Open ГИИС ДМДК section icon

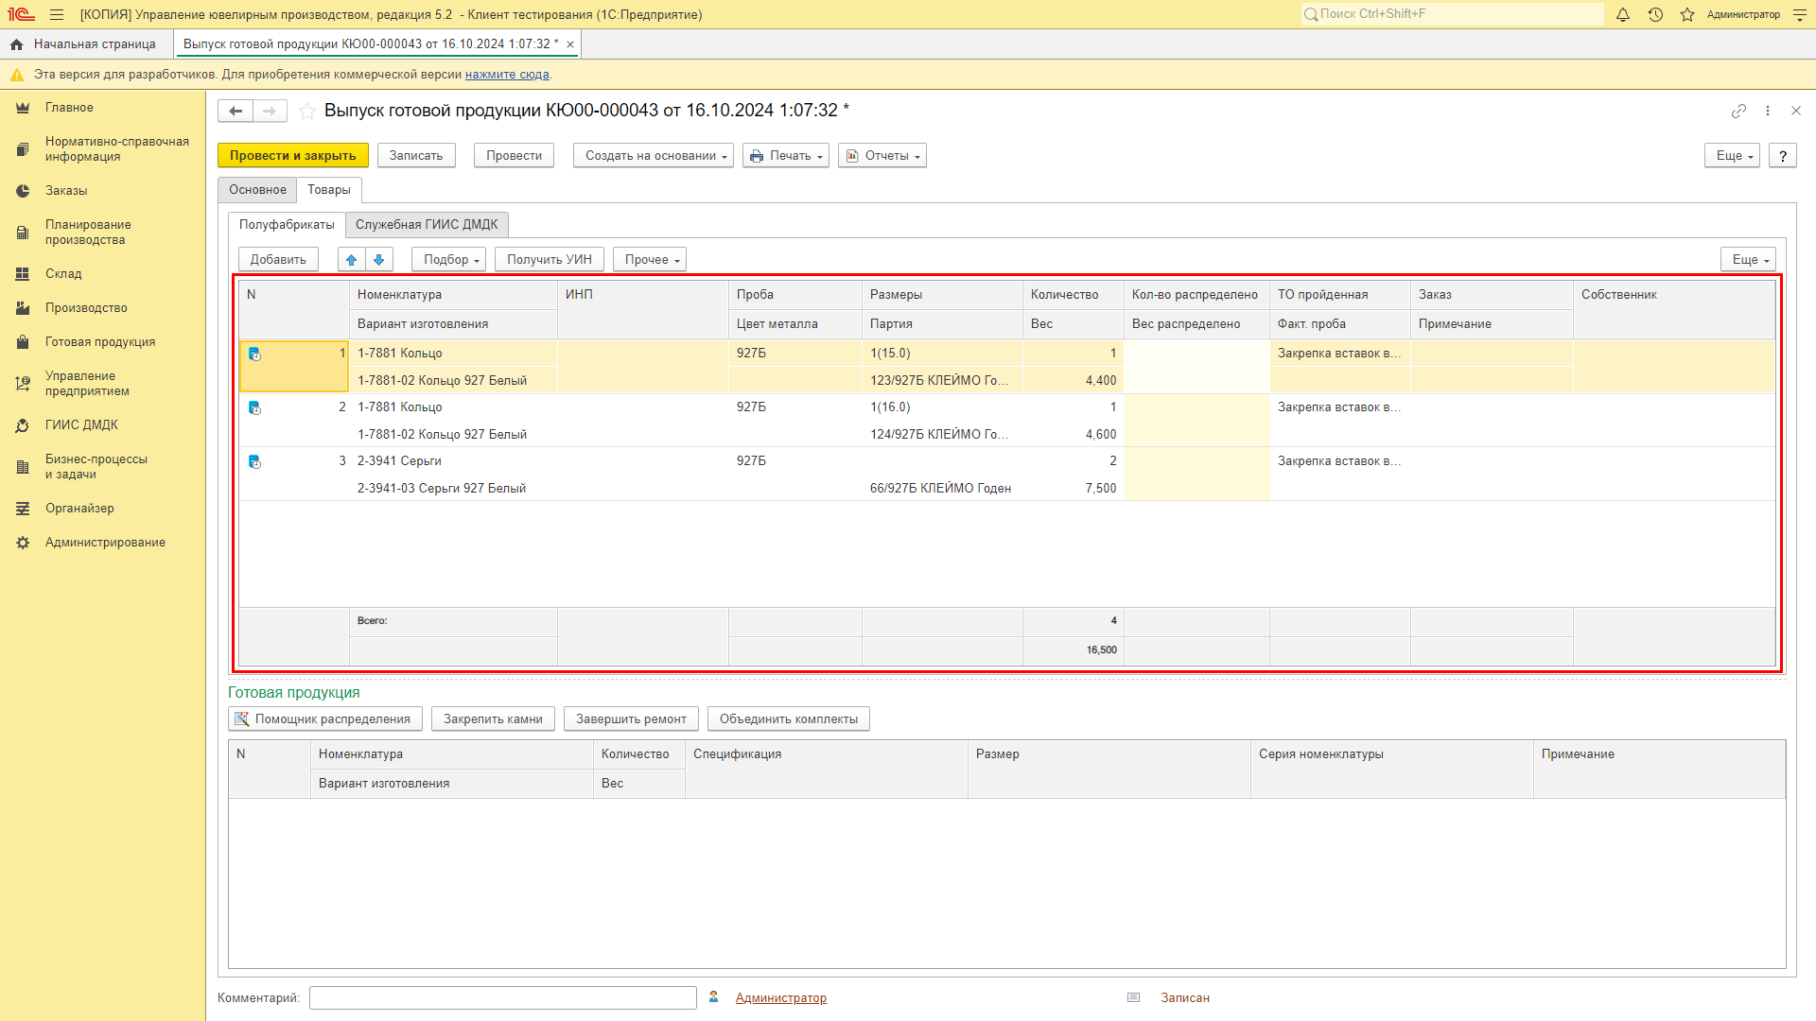click(x=23, y=425)
